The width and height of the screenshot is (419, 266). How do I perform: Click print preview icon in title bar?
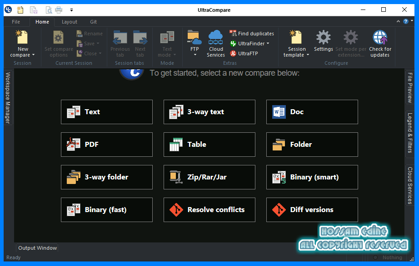click(49, 10)
